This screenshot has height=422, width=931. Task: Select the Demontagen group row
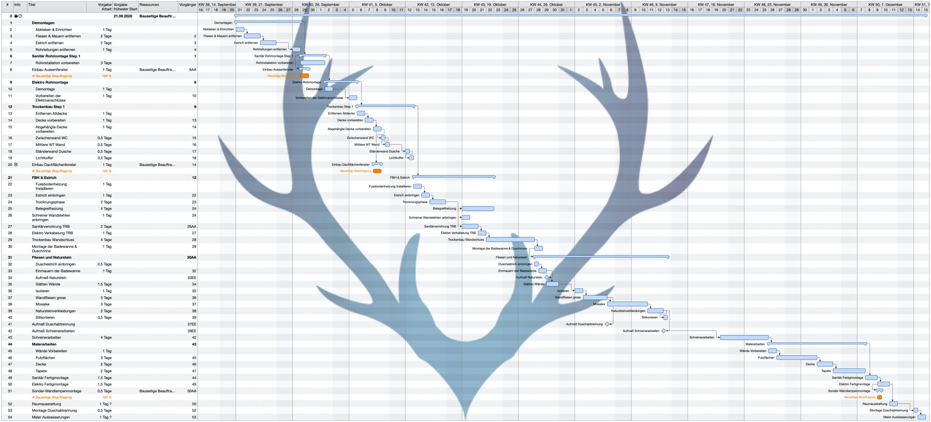pyautogui.click(x=43, y=23)
